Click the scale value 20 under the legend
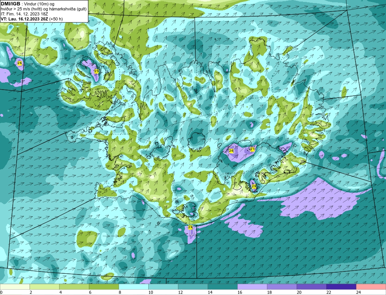The height and width of the screenshot is (295, 386). (x=299, y=293)
